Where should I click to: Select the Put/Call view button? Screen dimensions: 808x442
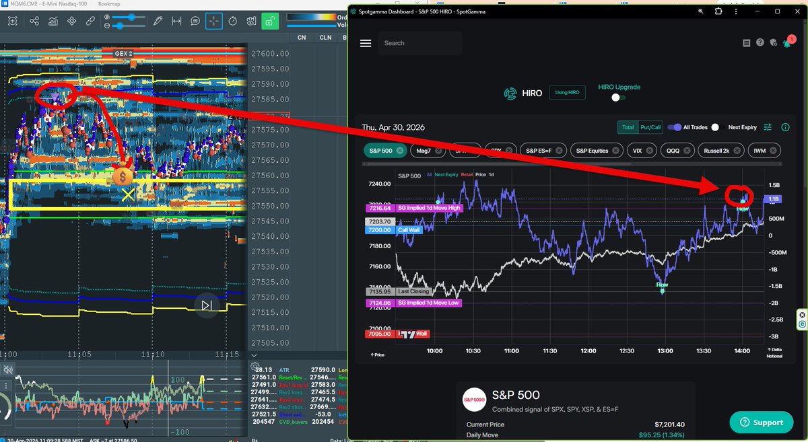[650, 127]
